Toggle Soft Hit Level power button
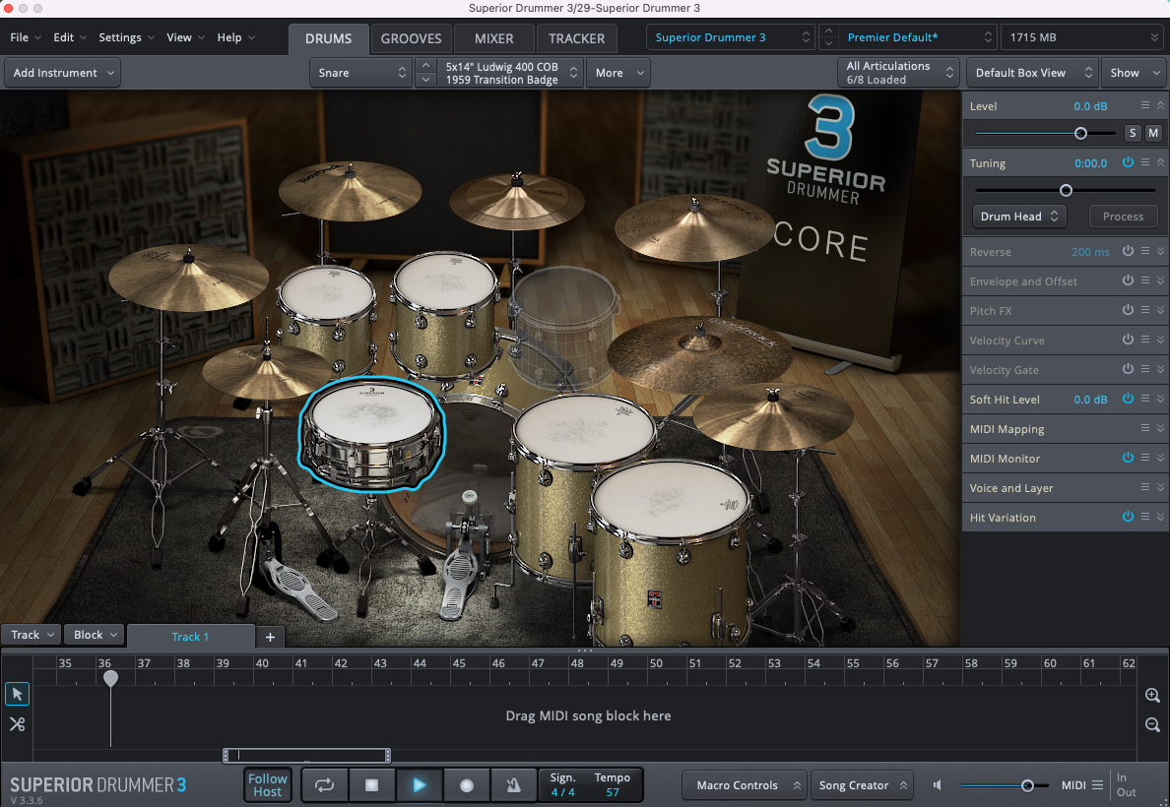Viewport: 1170px width, 807px height. pyautogui.click(x=1128, y=399)
